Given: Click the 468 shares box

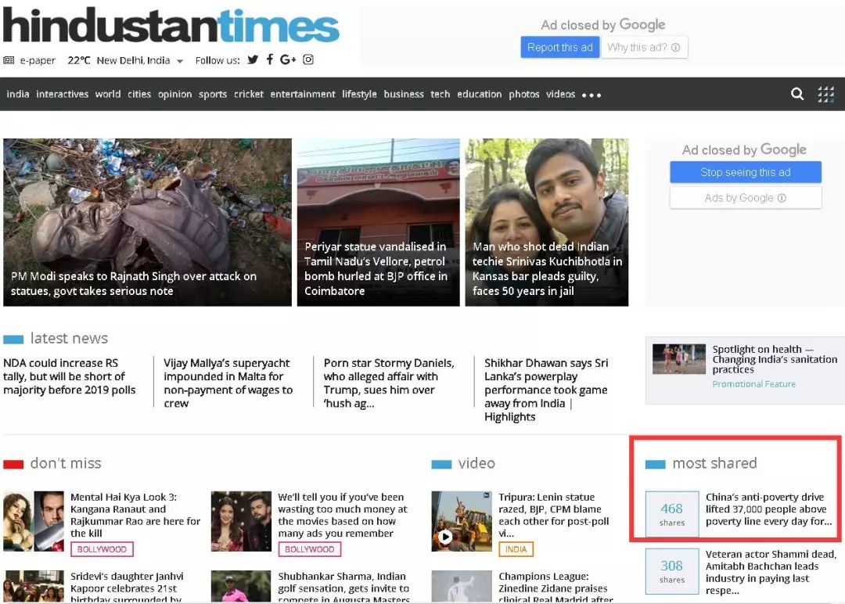Looking at the screenshot, I should pos(672,514).
